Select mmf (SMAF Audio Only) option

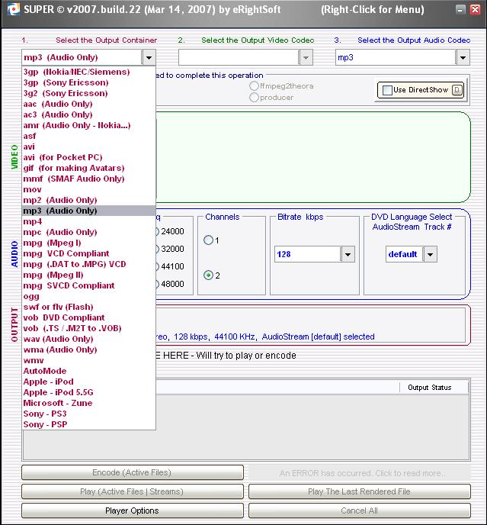click(x=88, y=179)
